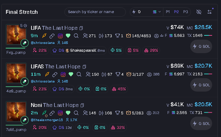Viewport: 221px width, 137px height.
Task: Toggle the hidden tokens eye icon
Action: 199,12
